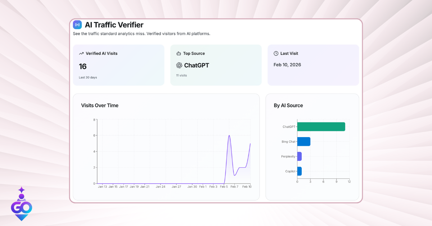The height and width of the screenshot is (226, 432).
Task: Click the AI Traffic Verifier title
Action: tap(114, 25)
